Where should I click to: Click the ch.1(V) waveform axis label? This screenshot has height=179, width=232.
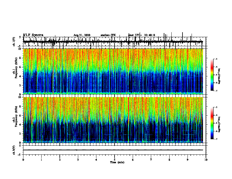click(14, 42)
